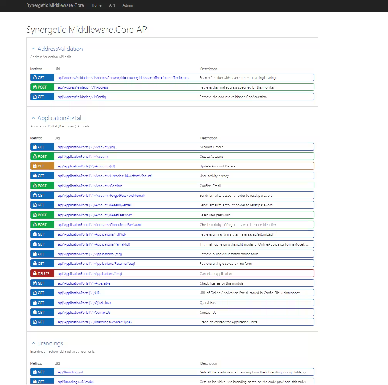
Task: Click description 'Branding content for Application Portal'
Action: pyautogui.click(x=229, y=322)
